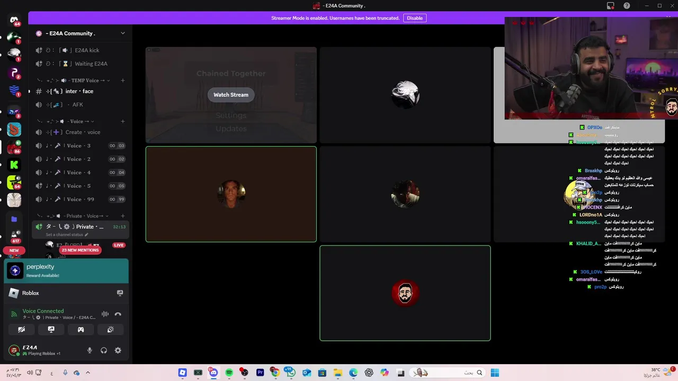Collapse the Private Voice category

[x=74, y=216]
